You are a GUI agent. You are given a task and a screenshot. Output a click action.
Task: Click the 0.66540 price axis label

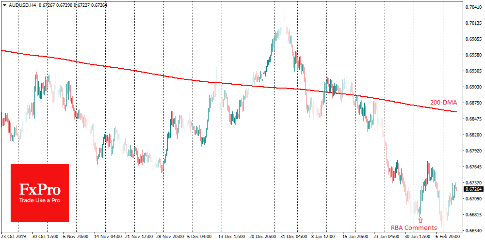(473, 230)
